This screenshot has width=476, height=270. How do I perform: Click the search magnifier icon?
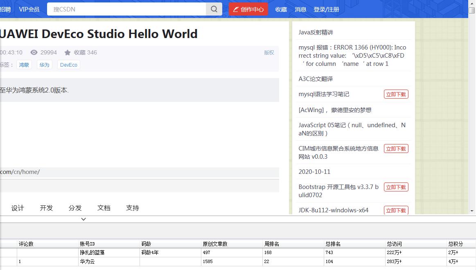(x=214, y=9)
